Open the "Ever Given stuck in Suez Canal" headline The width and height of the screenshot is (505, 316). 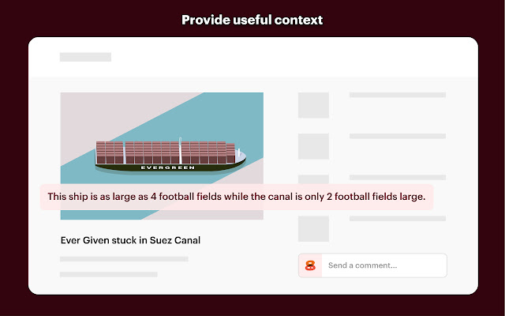tap(130, 240)
